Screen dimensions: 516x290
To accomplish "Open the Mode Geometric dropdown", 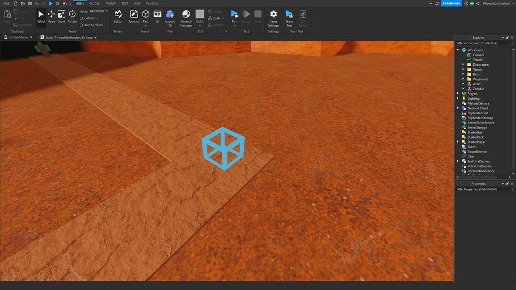I will pos(99,11).
